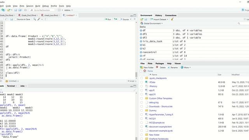Open the Debug menu

pyautogui.click(x=46, y=6)
